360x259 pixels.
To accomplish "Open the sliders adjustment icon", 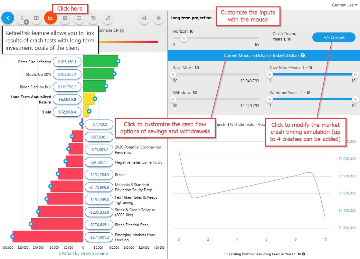I will tap(79, 18).
